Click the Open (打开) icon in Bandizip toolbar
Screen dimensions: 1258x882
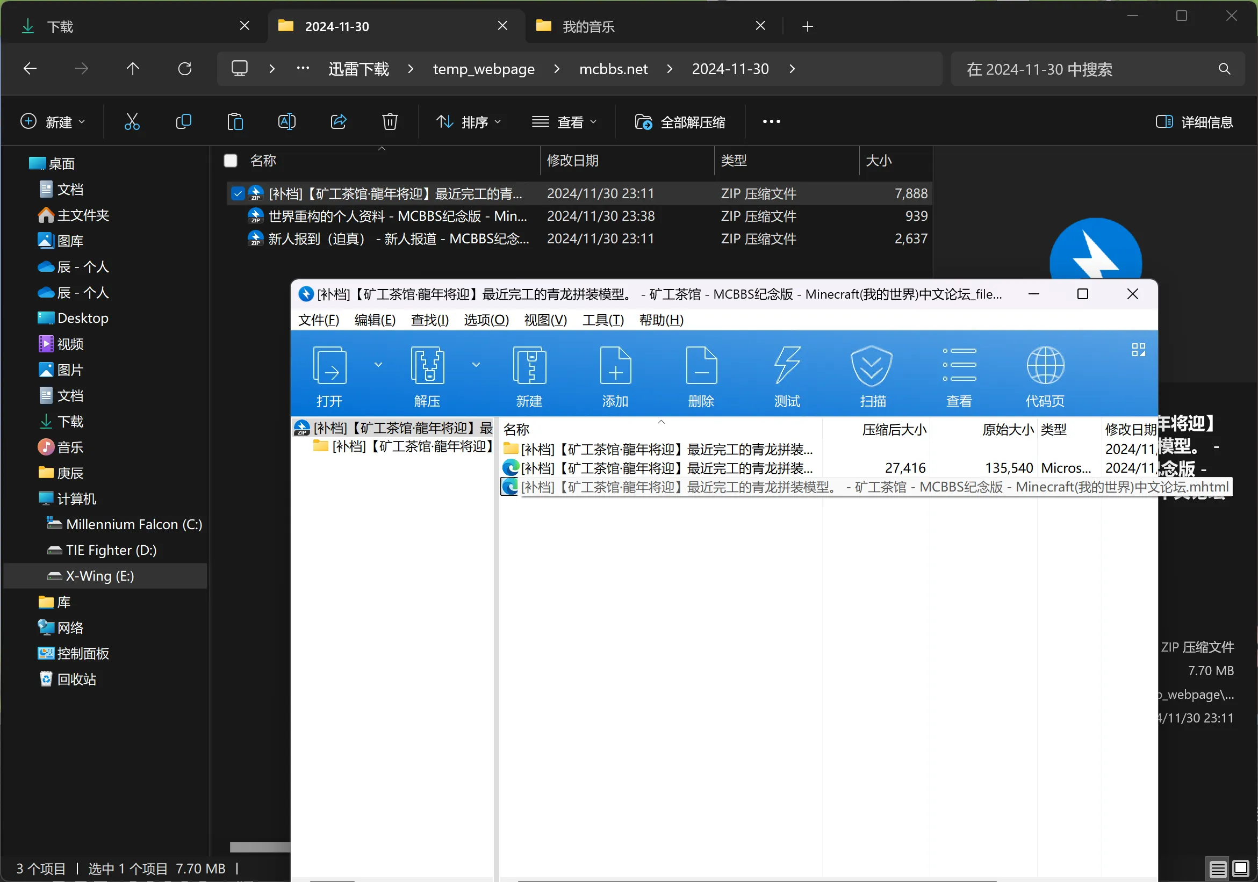click(x=329, y=365)
